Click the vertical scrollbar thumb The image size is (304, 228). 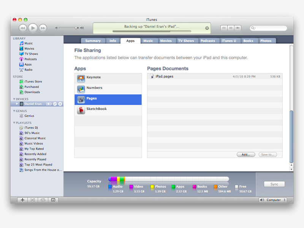click(291, 137)
